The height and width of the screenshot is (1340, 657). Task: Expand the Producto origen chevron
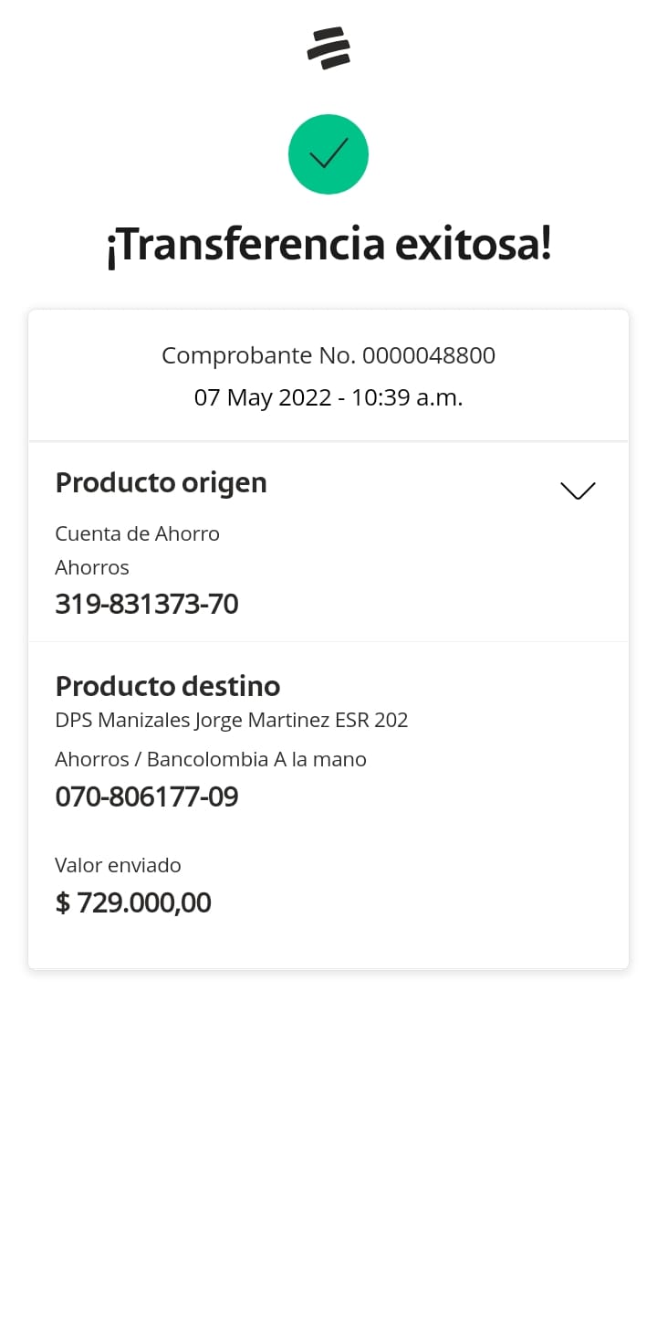pyautogui.click(x=578, y=491)
